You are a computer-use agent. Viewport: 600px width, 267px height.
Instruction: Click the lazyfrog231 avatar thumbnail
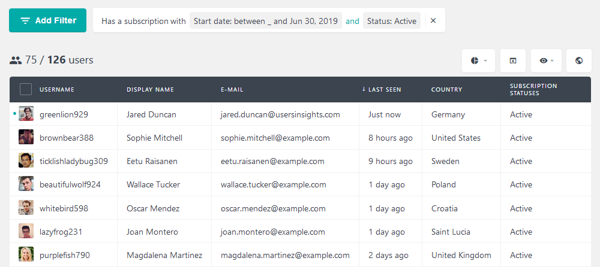tap(26, 231)
